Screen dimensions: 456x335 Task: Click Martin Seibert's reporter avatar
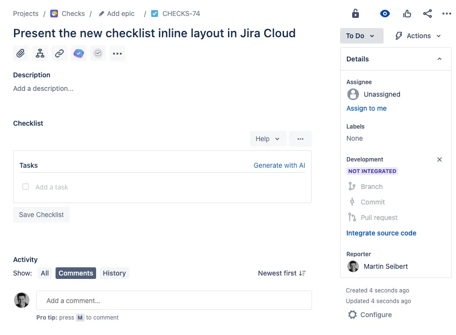point(353,266)
